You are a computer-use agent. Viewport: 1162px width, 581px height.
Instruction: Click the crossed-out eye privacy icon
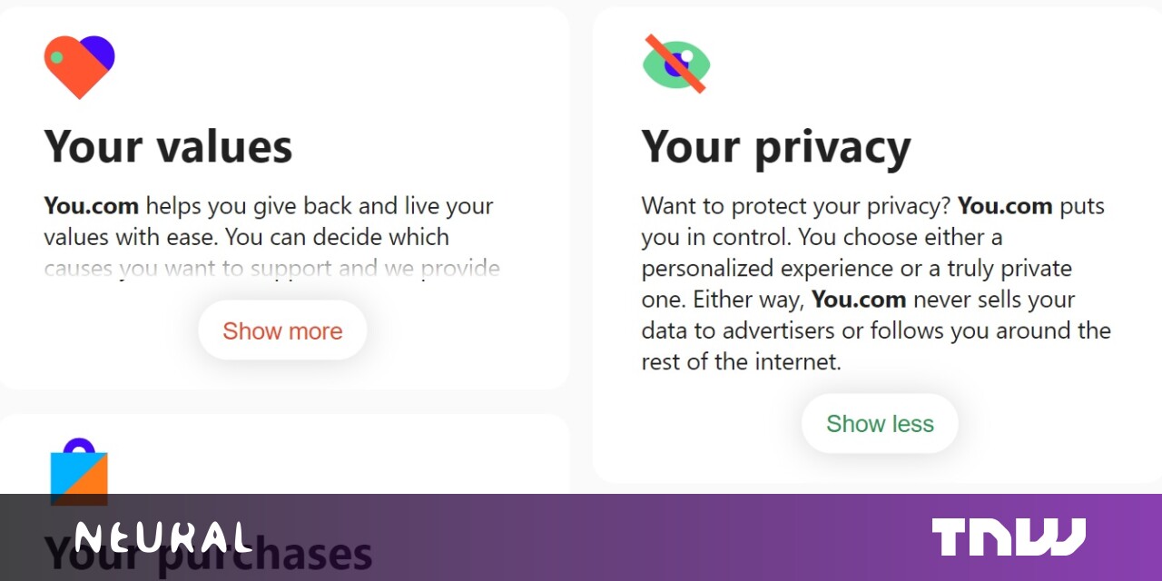[x=675, y=64]
